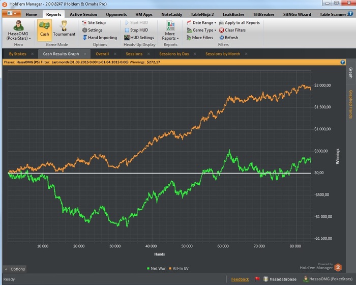This screenshot has width=356, height=285.
Task: Select the Graphed Hands side tab
Action: tap(351, 104)
